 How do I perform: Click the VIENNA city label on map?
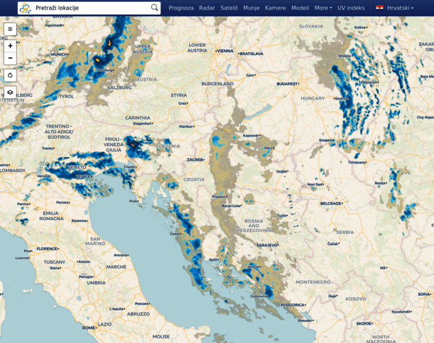click(x=225, y=51)
